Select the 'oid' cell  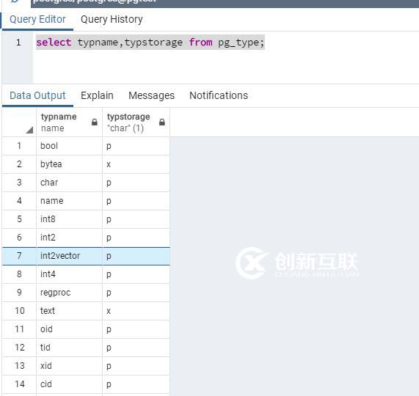tap(69, 329)
